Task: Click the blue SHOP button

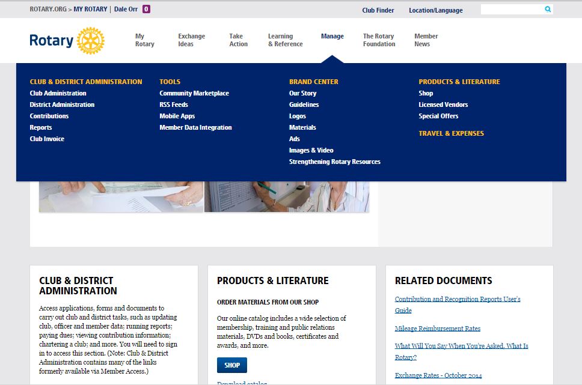Action: [232, 365]
